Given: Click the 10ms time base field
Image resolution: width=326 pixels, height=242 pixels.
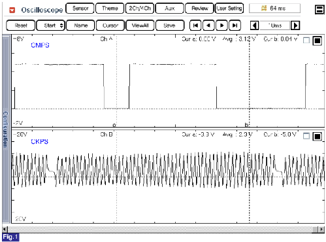Looking at the screenshot, I should pos(275,26).
